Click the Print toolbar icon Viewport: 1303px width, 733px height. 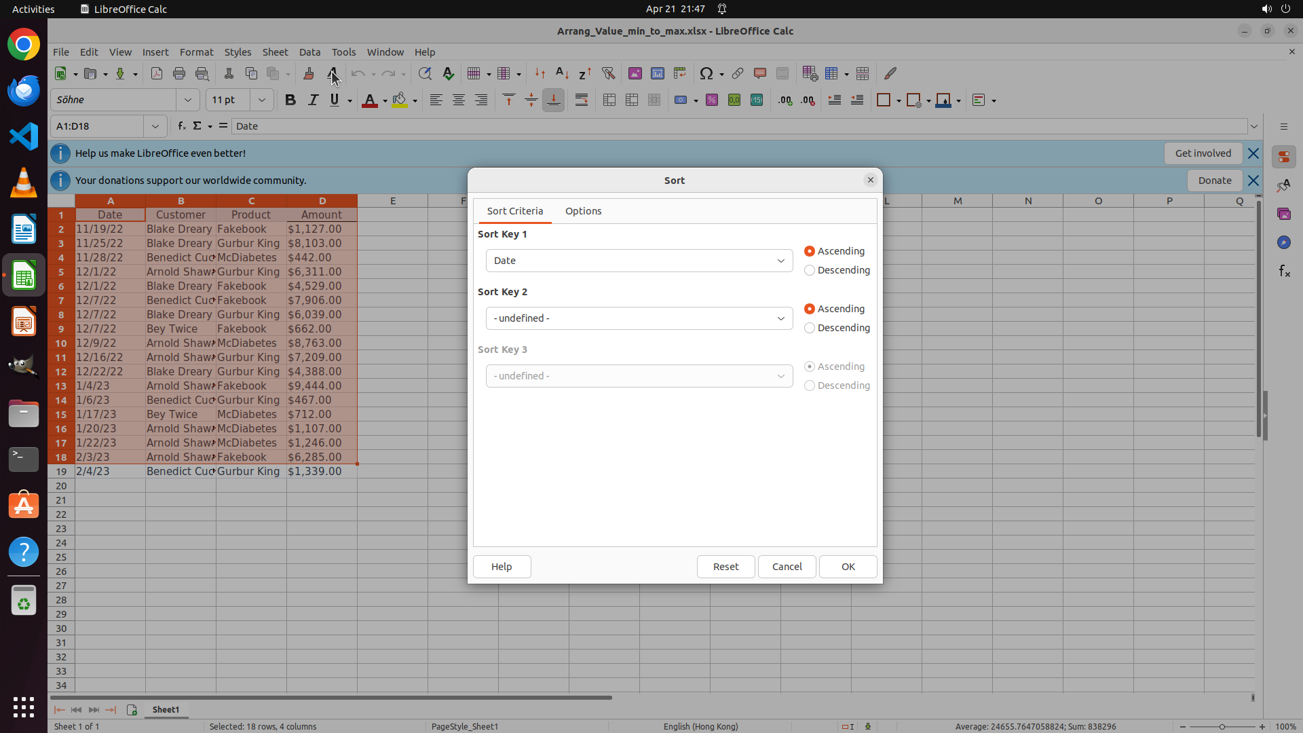tap(179, 73)
